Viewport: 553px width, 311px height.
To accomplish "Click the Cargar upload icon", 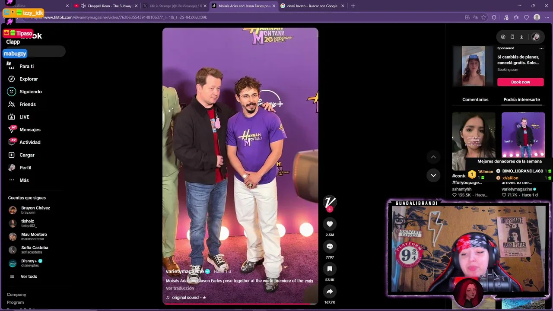I will point(12,155).
